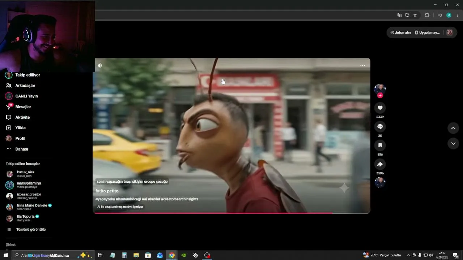This screenshot has width=463, height=260.
Task: Open the CANLI Yayın section
Action: (22, 96)
